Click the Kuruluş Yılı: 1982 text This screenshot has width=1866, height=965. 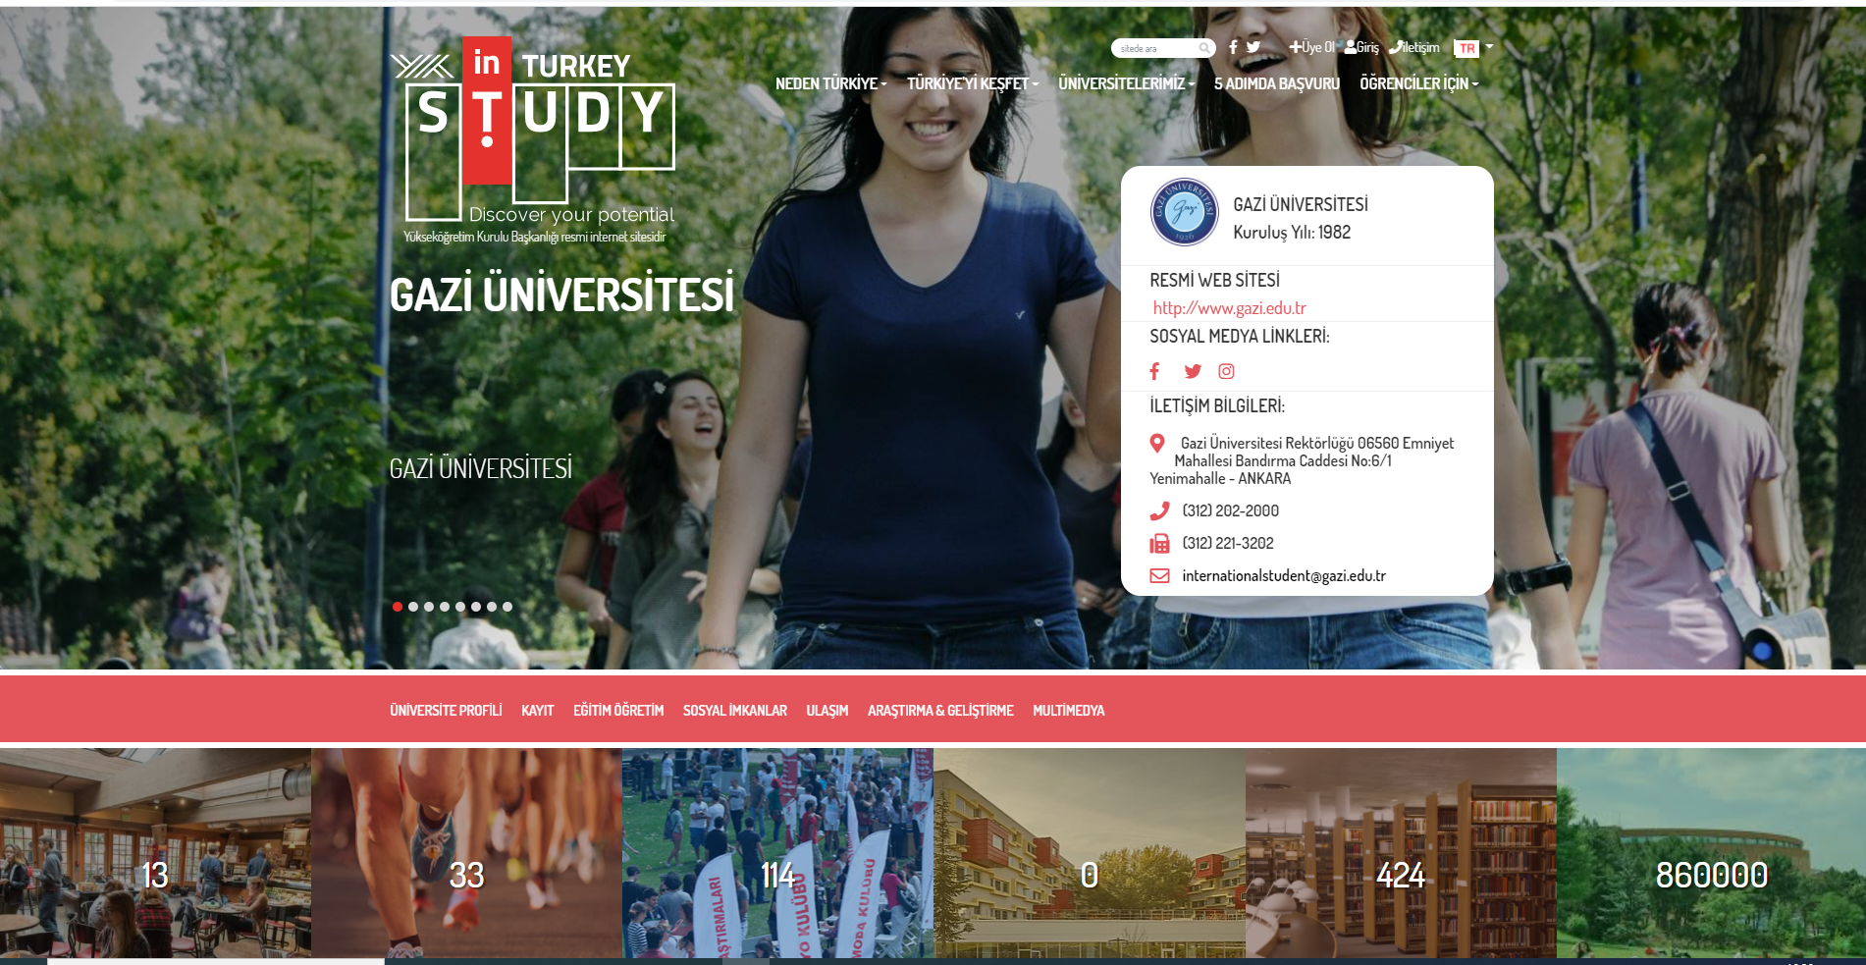tap(1292, 233)
